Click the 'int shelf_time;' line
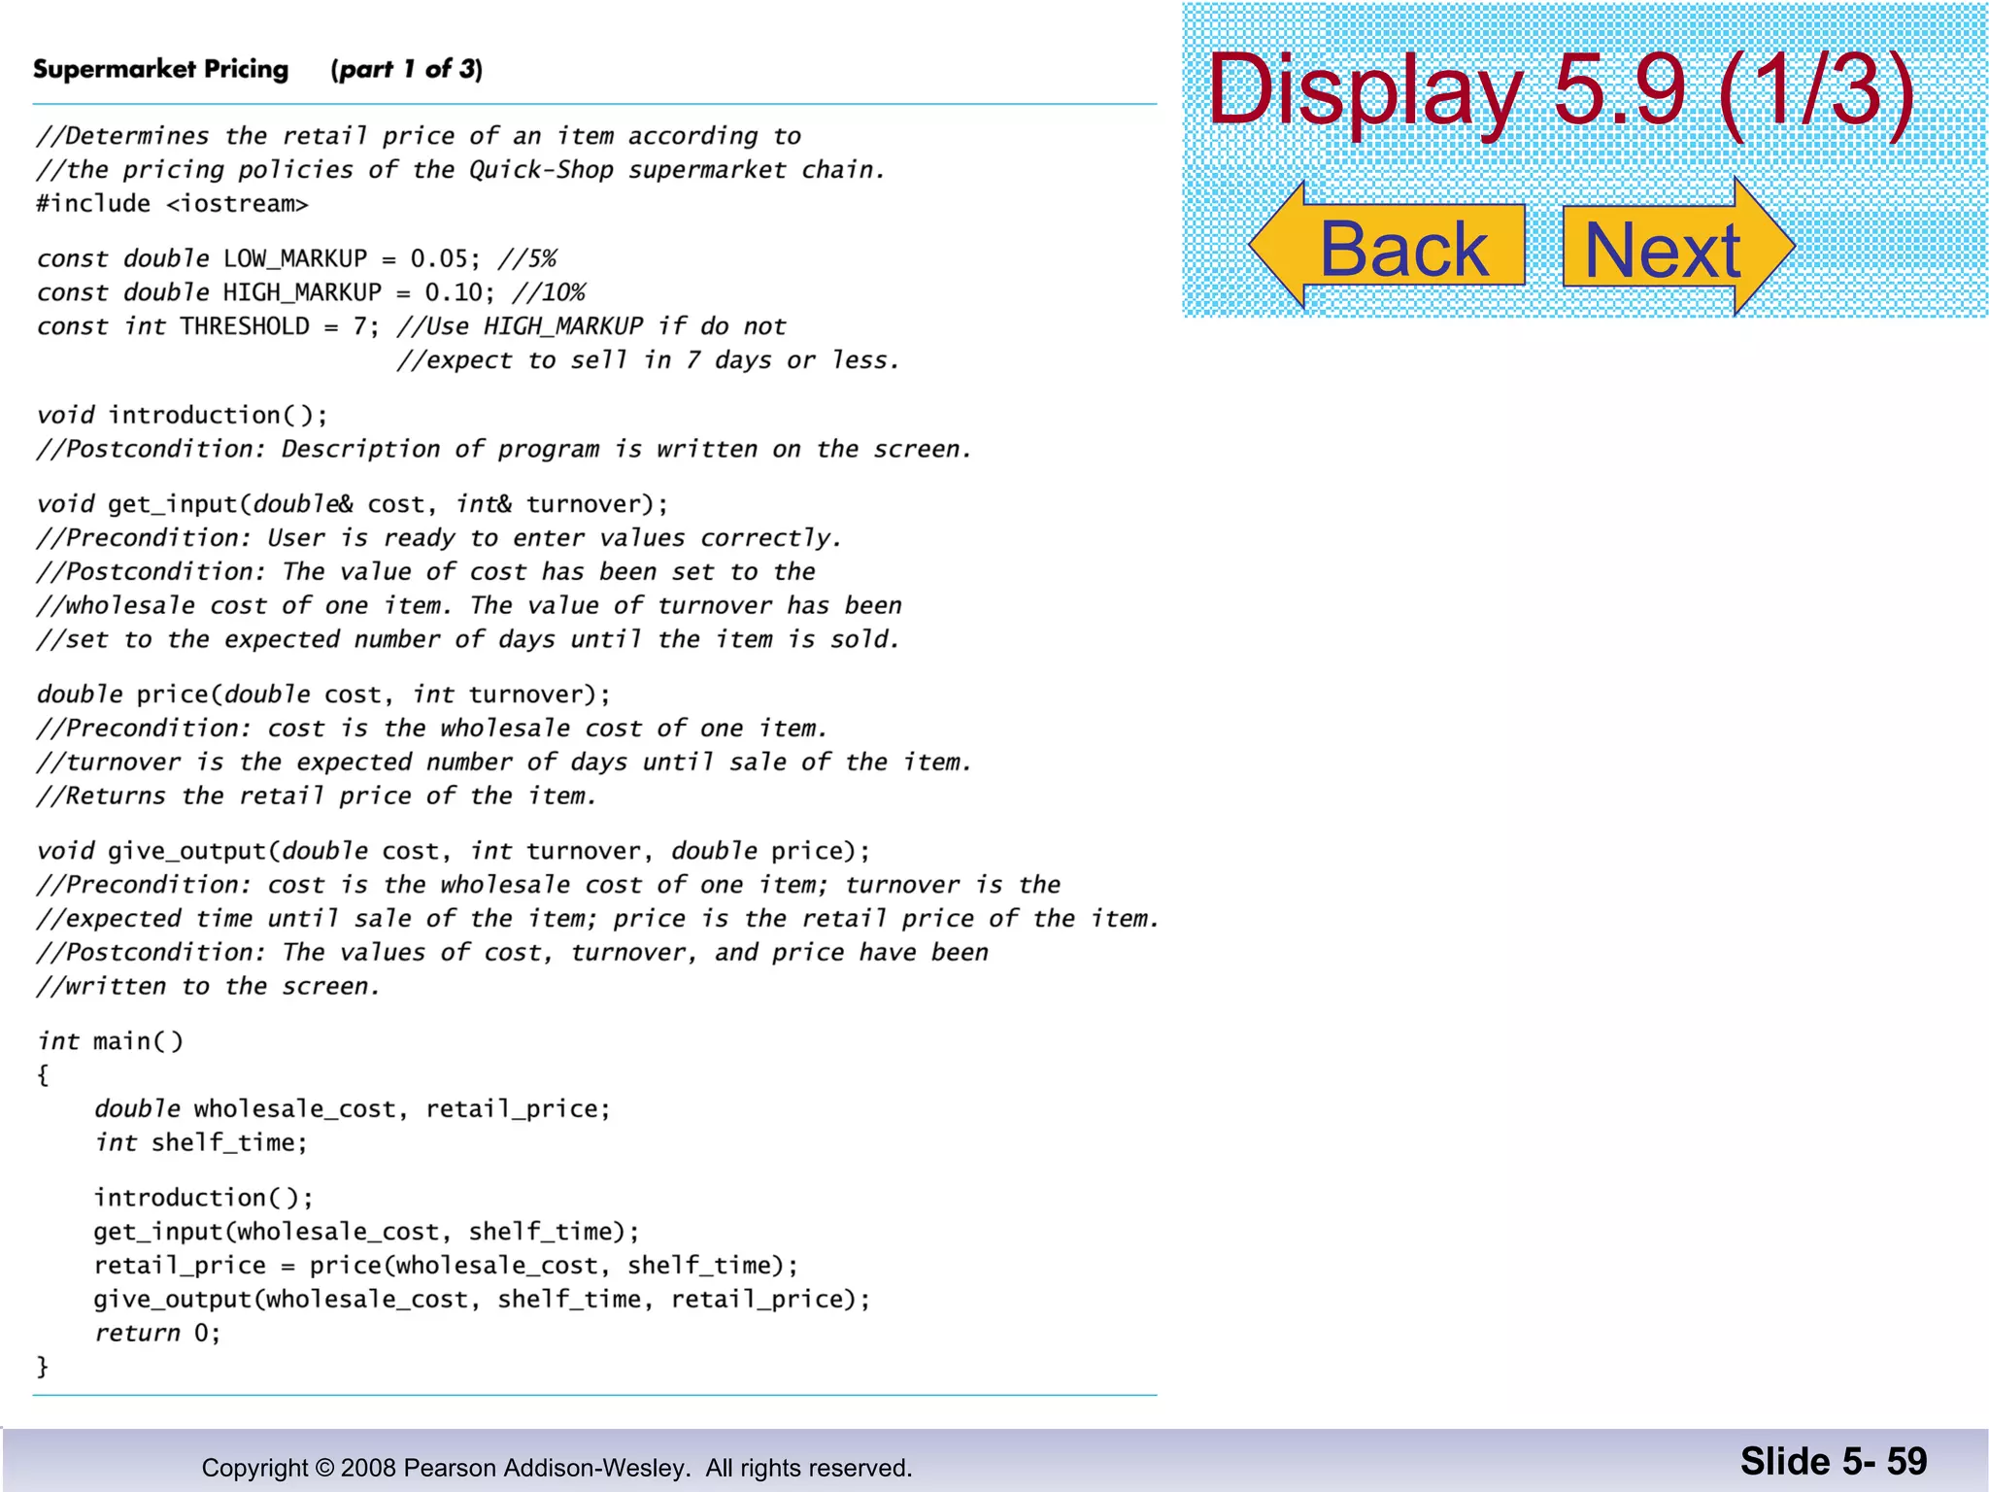The image size is (1989, 1492). coord(201,1143)
